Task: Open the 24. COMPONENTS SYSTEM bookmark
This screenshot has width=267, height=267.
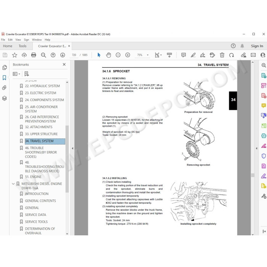Action: (45, 100)
